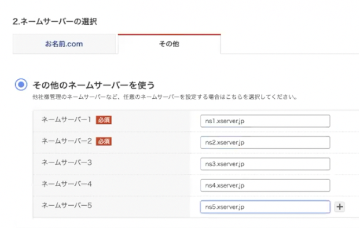Click the 必須 badge beside ネームサーバー2
This screenshot has height=228, width=359.
pyautogui.click(x=104, y=141)
